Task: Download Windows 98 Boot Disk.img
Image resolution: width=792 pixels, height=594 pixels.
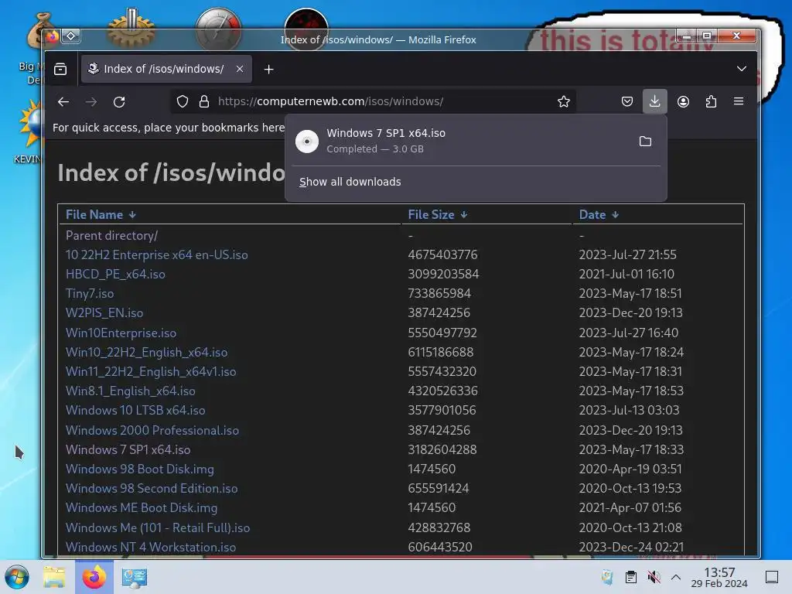Action: (x=139, y=469)
